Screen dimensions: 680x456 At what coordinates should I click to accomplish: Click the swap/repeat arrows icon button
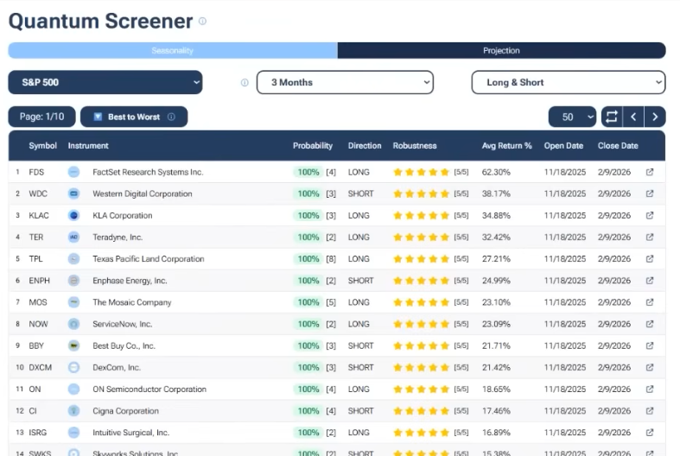(611, 117)
